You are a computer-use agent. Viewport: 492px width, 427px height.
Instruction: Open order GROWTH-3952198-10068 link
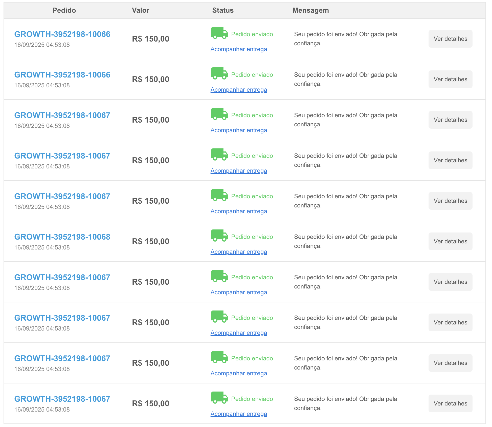click(62, 237)
